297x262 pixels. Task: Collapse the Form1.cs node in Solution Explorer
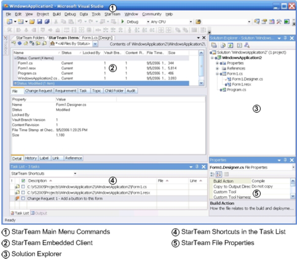217,74
